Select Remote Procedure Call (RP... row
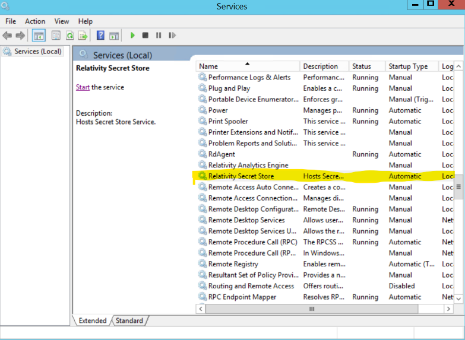 [325, 253]
